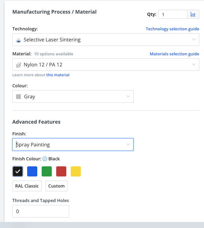Choose the yellow finish colour swatch

pyautogui.click(x=76, y=171)
